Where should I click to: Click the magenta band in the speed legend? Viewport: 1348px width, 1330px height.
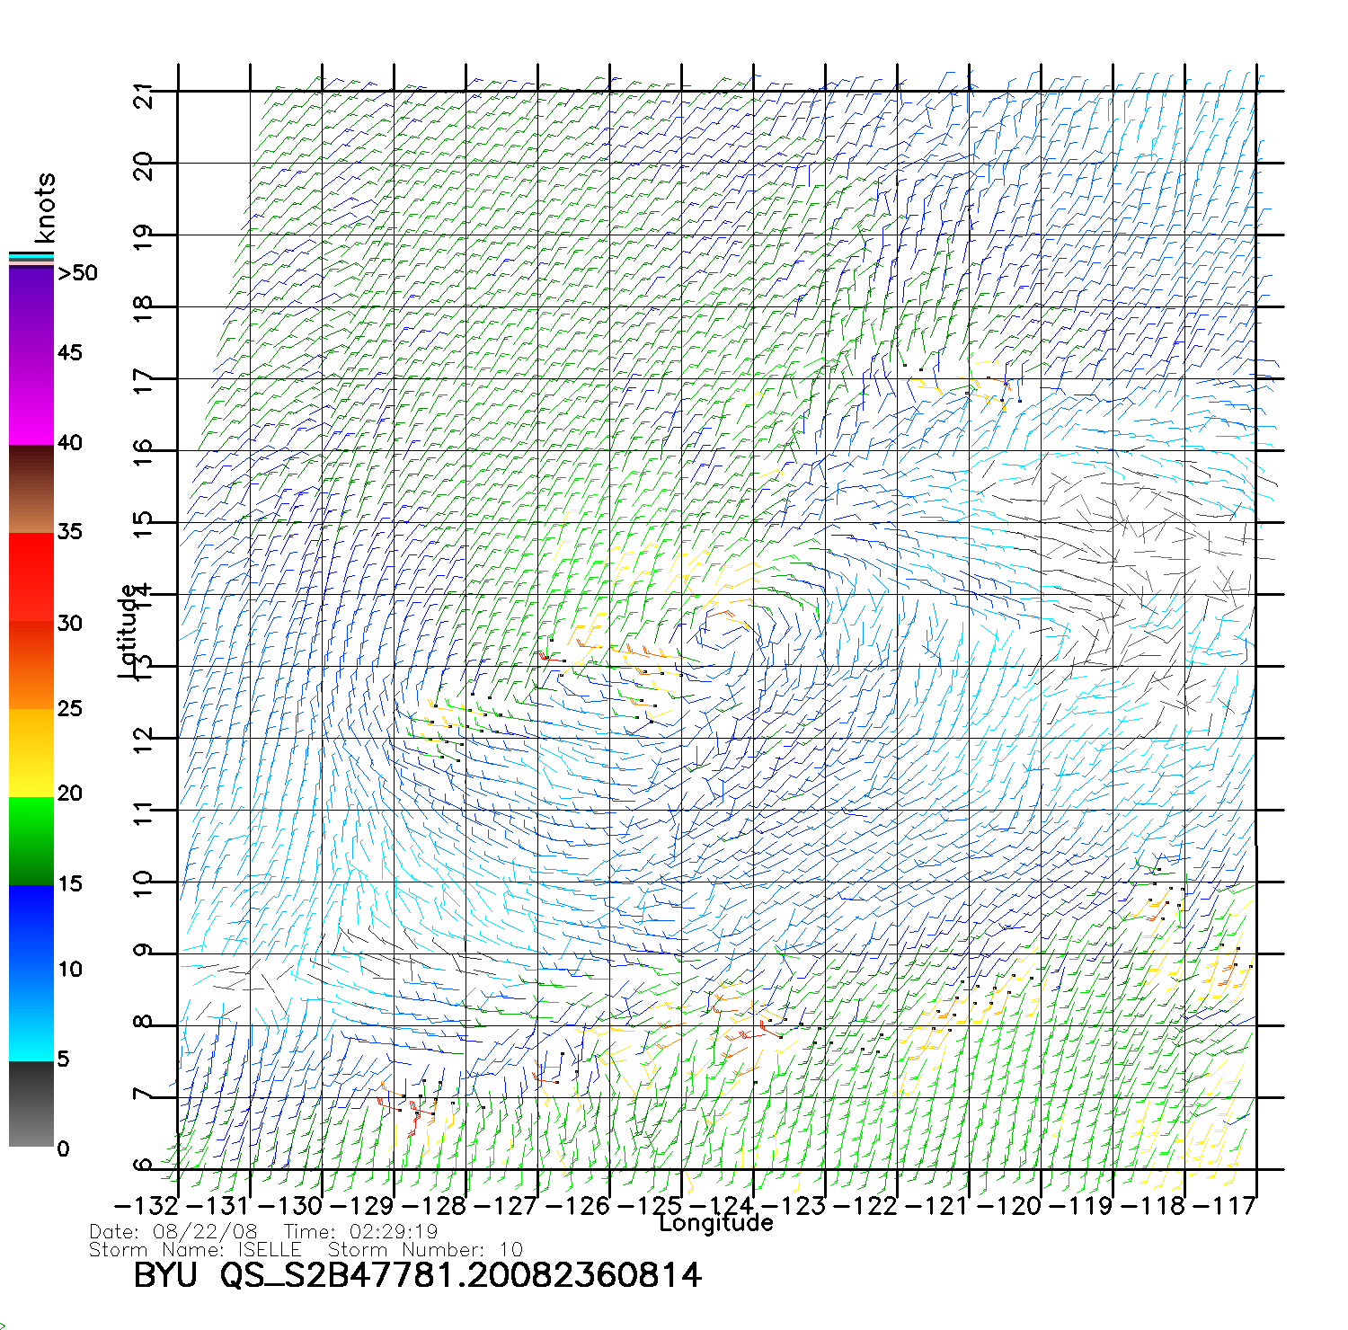tap(31, 400)
